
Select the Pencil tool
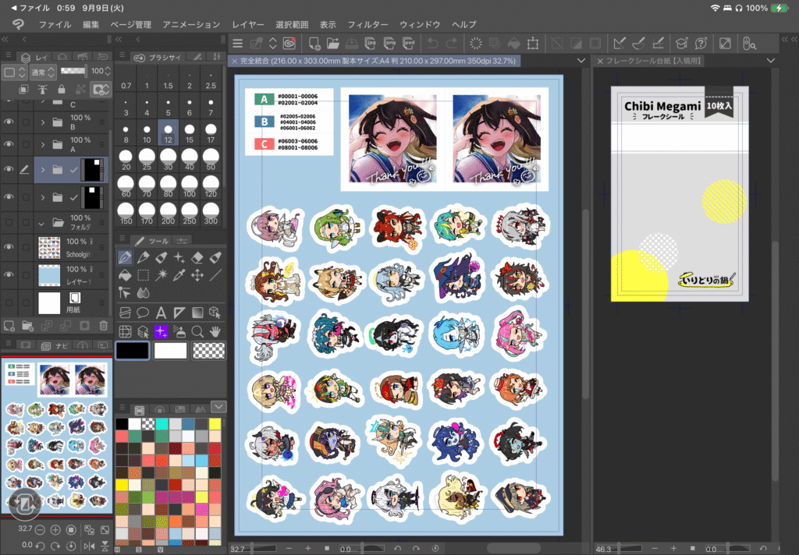[x=144, y=258]
